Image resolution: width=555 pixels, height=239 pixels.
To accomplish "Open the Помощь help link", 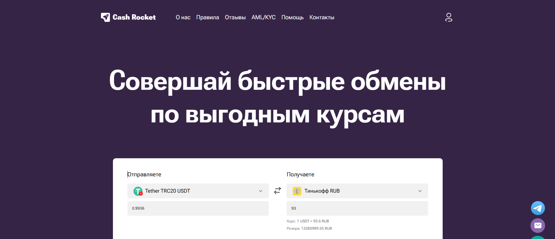I will pos(292,17).
